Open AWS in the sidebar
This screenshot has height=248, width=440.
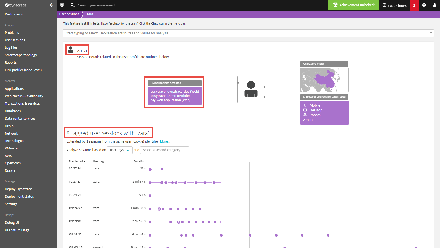click(x=8, y=156)
